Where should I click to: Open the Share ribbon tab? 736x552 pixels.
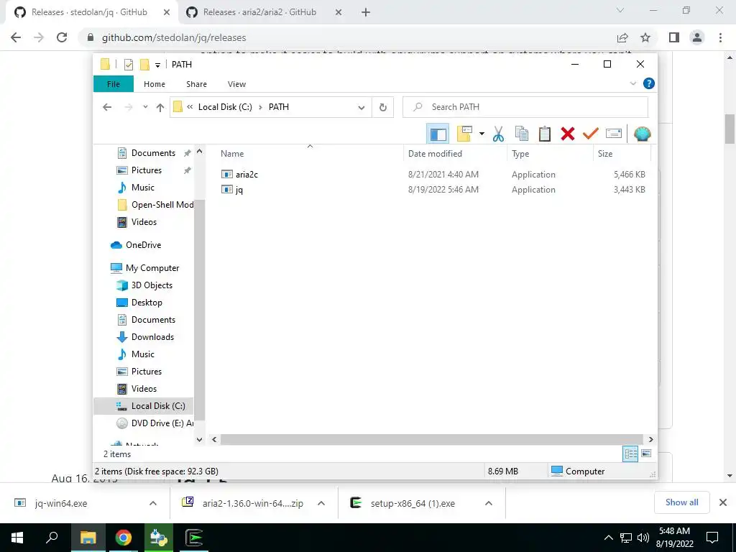pos(196,84)
